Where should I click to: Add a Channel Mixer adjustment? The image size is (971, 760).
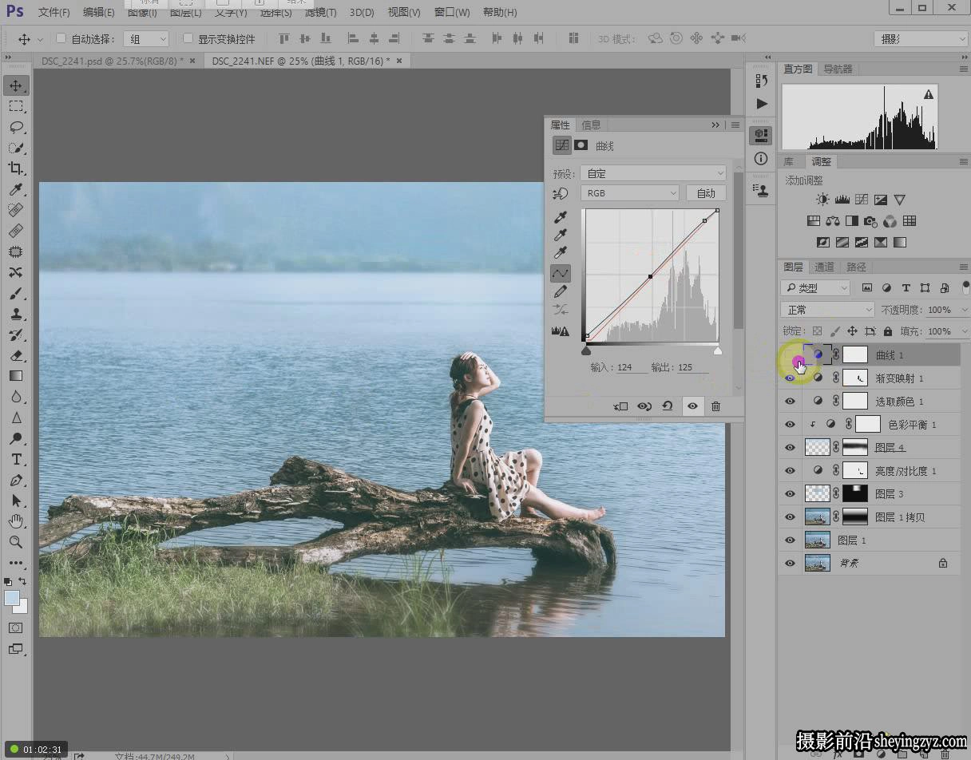890,221
